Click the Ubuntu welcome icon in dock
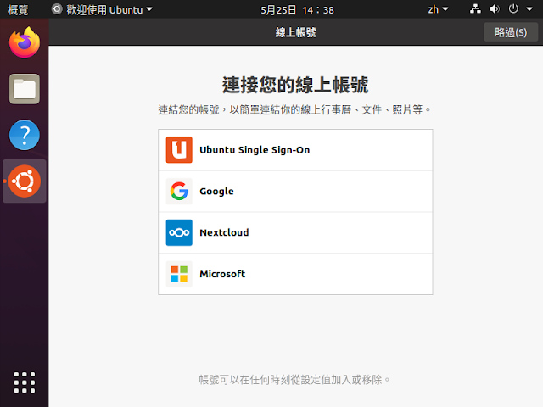Screen dimensions: 543x407 point(25,181)
